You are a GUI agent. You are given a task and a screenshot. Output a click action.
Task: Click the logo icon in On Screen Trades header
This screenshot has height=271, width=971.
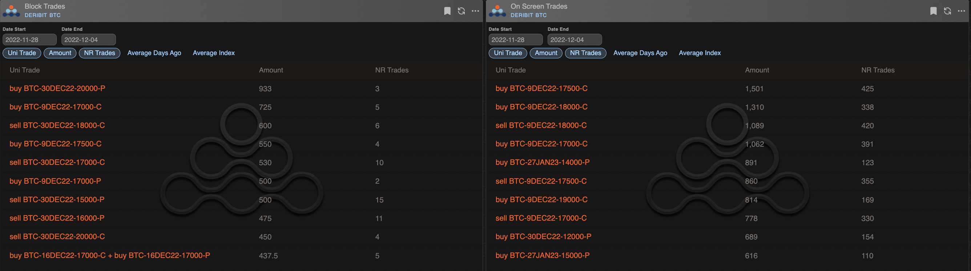[x=497, y=11]
